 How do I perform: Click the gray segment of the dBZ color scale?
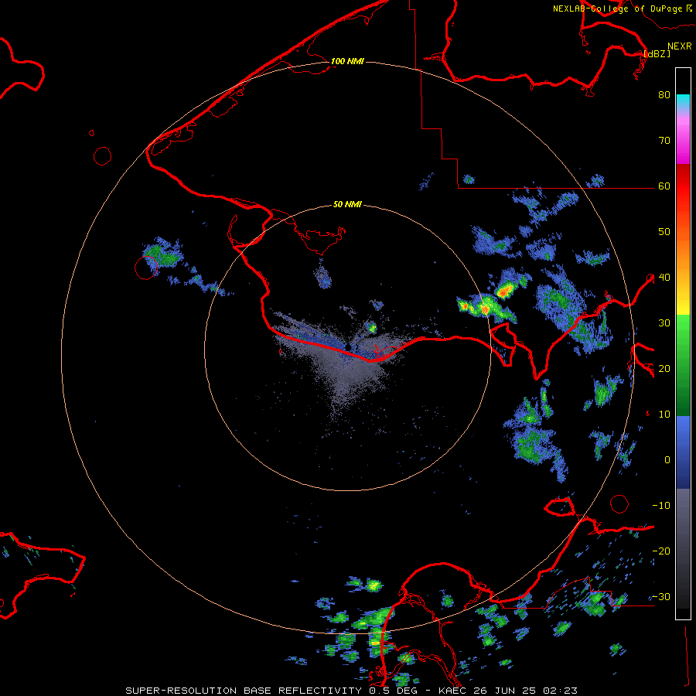coord(683,548)
